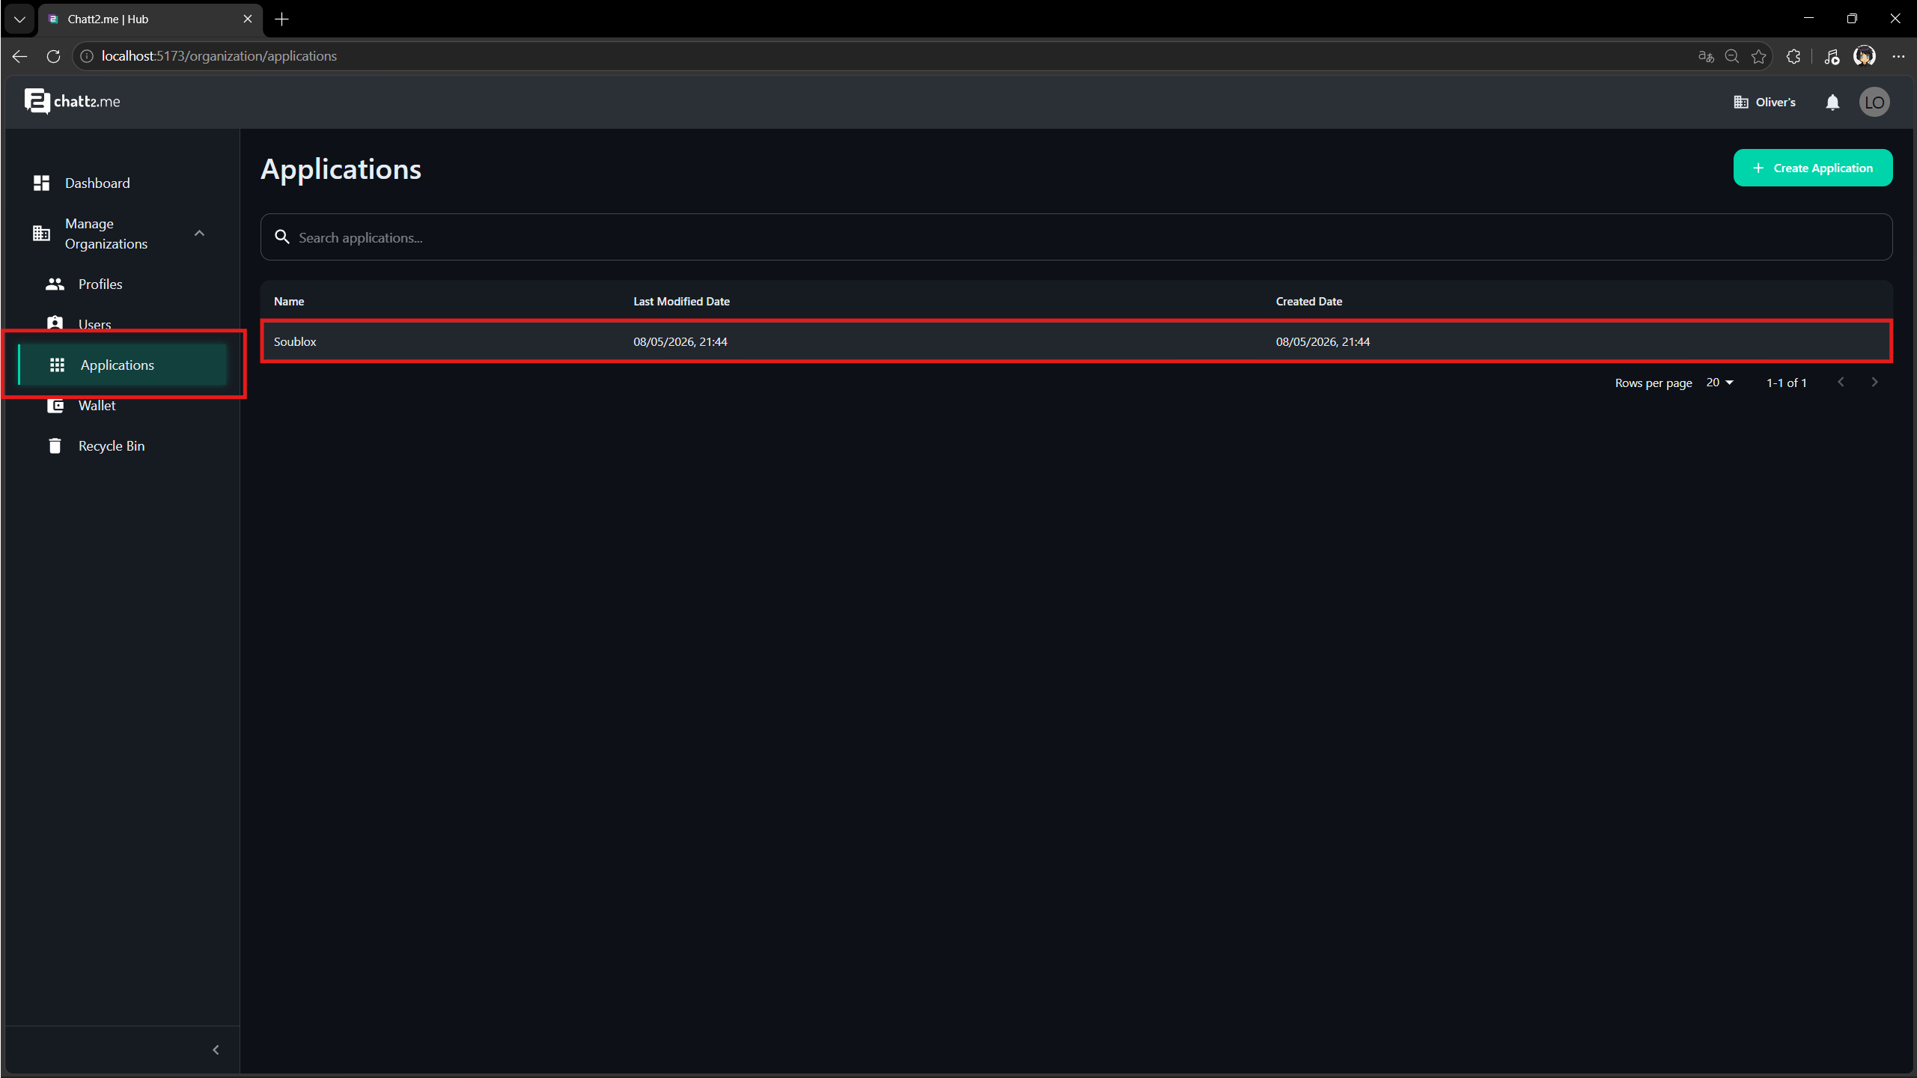1917x1078 pixels.
Task: Click the browser back arrow
Action: (20, 56)
